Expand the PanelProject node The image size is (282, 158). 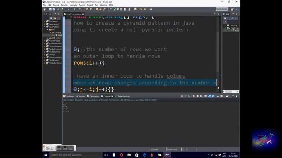[44, 41]
